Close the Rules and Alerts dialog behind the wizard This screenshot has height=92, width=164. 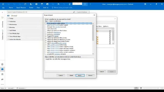coord(115,19)
